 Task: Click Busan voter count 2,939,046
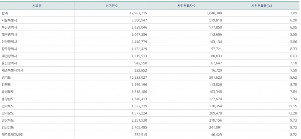point(139,27)
